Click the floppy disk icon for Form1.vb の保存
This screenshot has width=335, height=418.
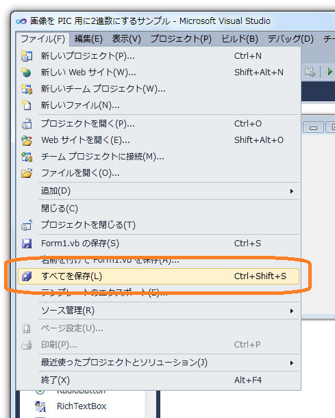27,244
